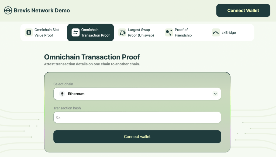Focus the Transaction hash input field
Image resolution: width=276 pixels, height=157 pixels.
(x=137, y=118)
